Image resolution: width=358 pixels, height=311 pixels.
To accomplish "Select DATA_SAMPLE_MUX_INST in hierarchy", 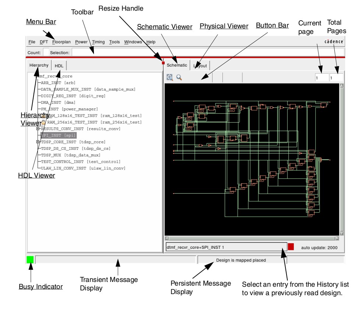I will (88, 89).
